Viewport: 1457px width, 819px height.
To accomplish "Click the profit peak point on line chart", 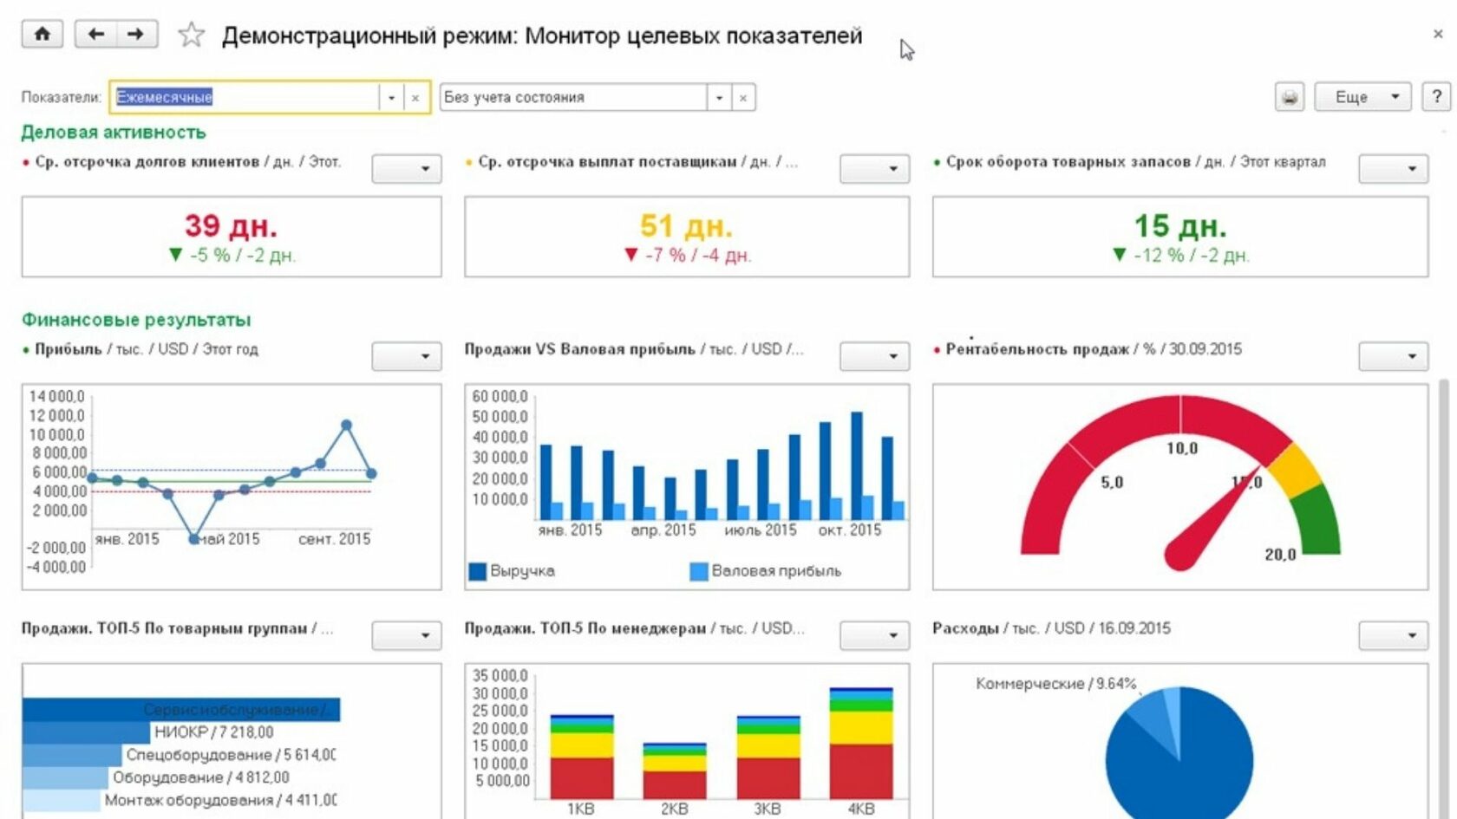I will (x=346, y=426).
